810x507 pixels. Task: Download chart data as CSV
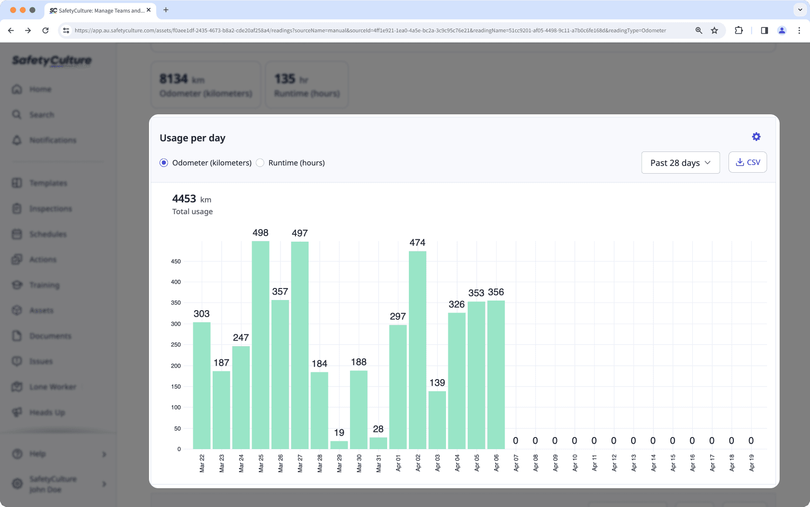click(747, 162)
